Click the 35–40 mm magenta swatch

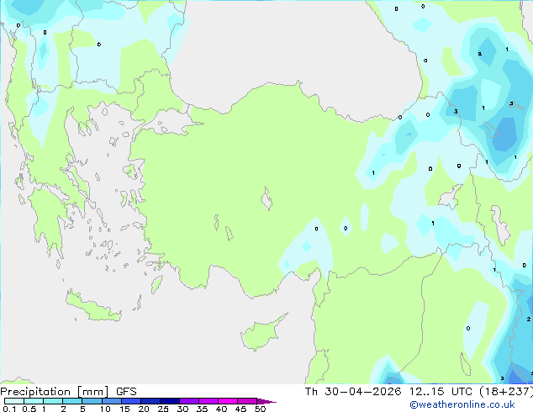click(x=208, y=401)
